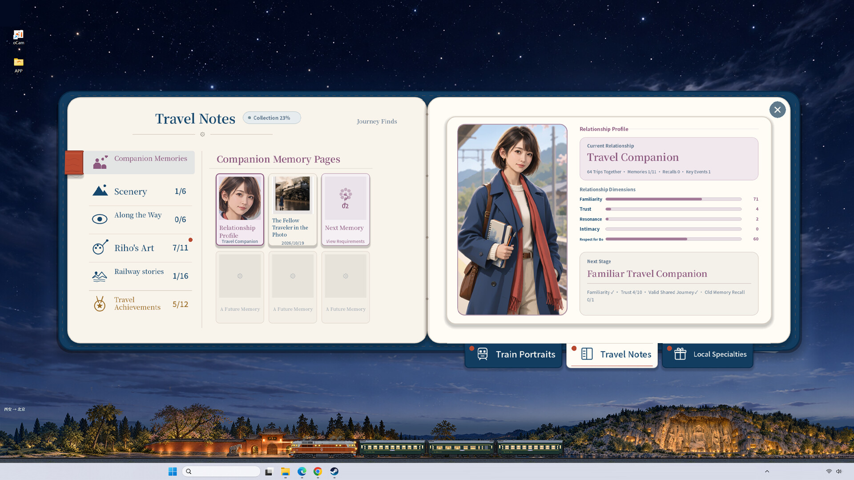Click the taskbar search box
854x480 pixels.
pos(221,472)
